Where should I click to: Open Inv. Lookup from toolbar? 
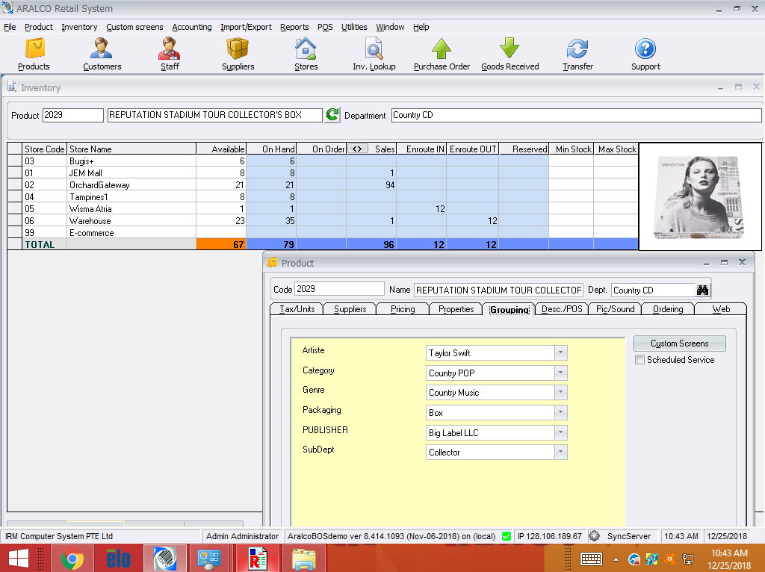click(374, 52)
